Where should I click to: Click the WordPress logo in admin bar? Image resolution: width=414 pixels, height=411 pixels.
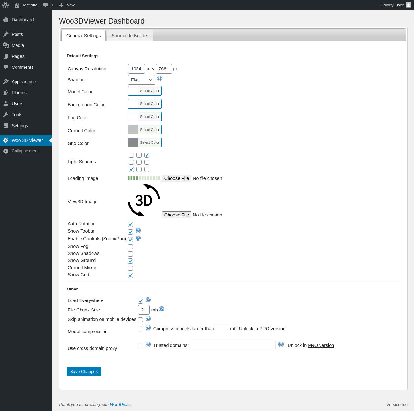[5, 5]
